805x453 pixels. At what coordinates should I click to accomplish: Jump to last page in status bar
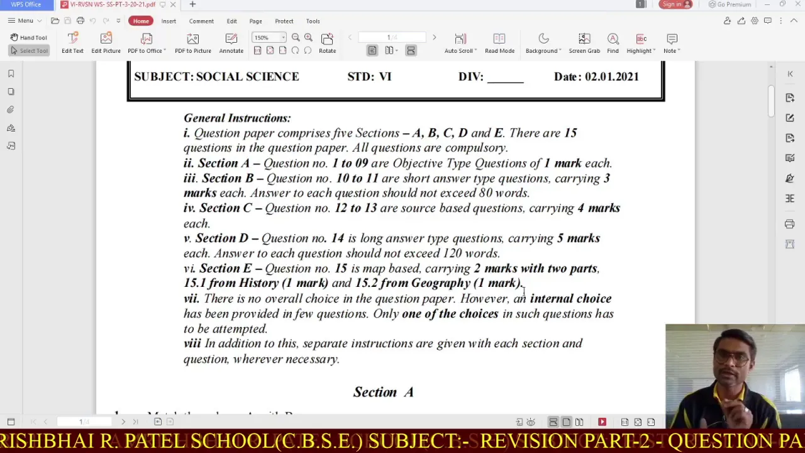coord(135,422)
